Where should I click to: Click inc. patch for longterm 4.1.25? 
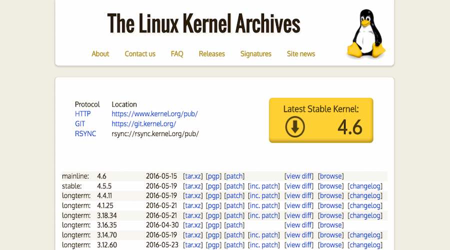(x=263, y=205)
